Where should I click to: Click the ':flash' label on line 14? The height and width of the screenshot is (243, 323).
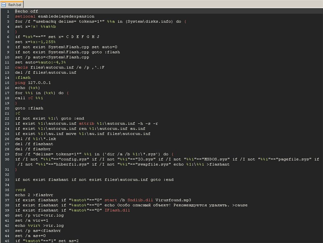[x=23, y=77]
